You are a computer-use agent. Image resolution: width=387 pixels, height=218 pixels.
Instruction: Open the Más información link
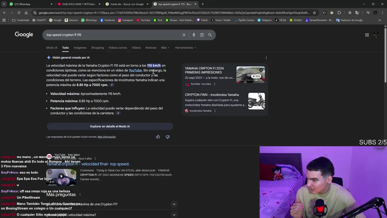[x=106, y=137]
